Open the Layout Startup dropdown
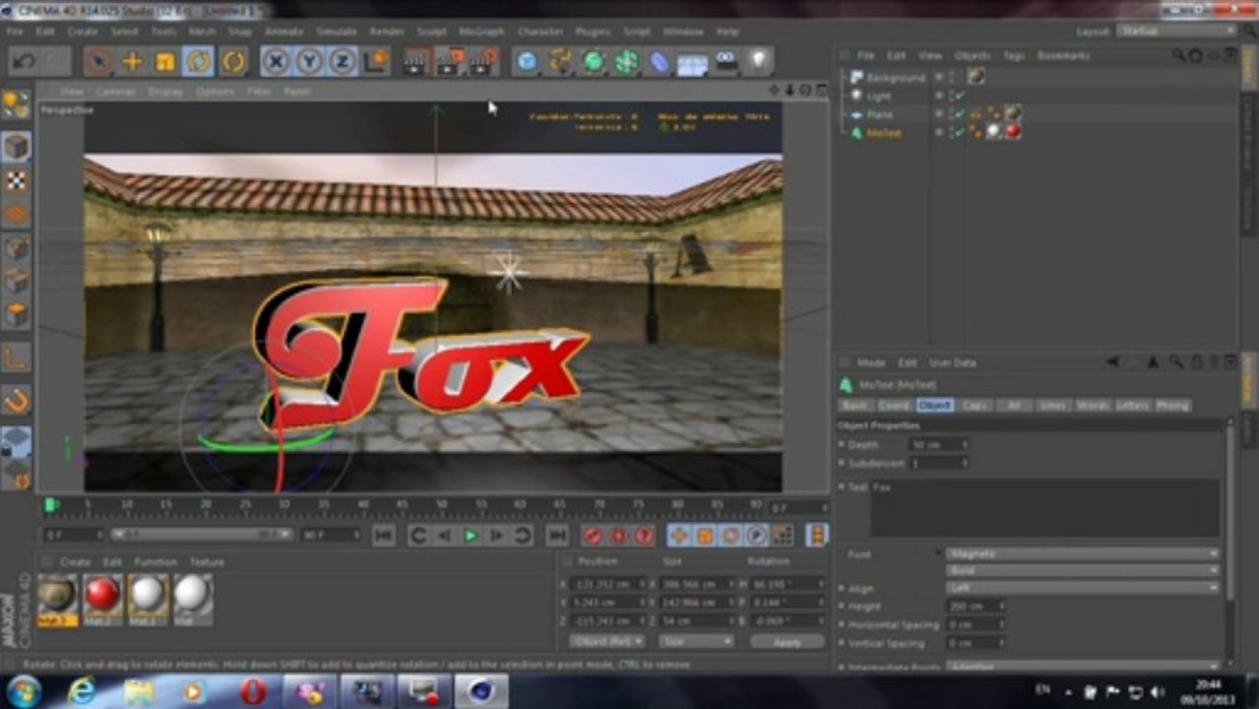Image resolution: width=1259 pixels, height=709 pixels. [1176, 31]
